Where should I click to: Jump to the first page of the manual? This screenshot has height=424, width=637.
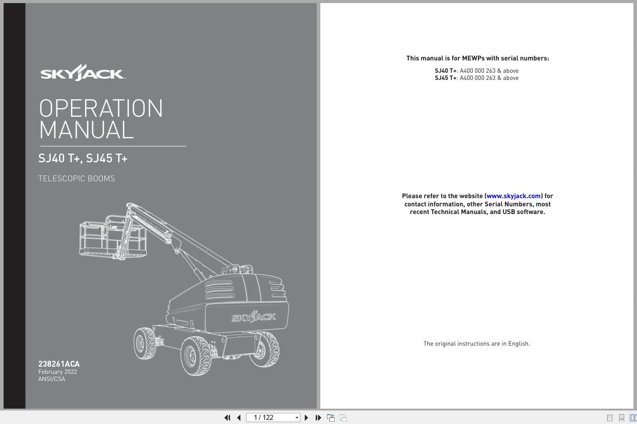[227, 417]
